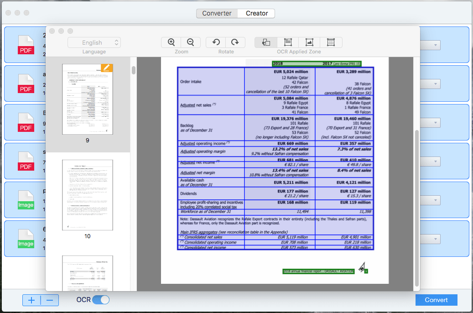Select the table OCR zone tool
473x313 pixels.
[x=330, y=42]
